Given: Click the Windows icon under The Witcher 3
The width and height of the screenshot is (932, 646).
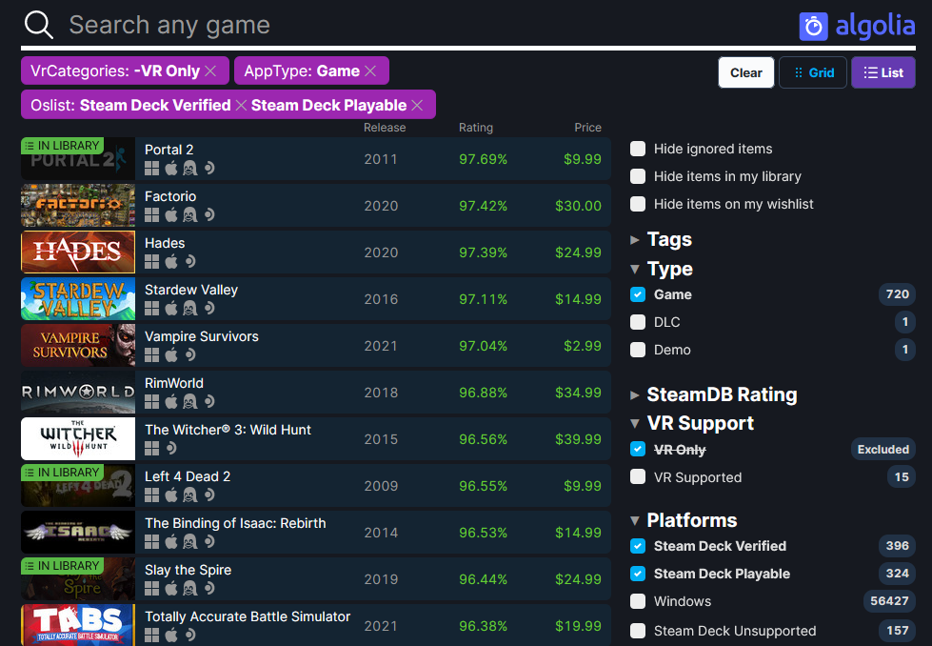Looking at the screenshot, I should (152, 449).
